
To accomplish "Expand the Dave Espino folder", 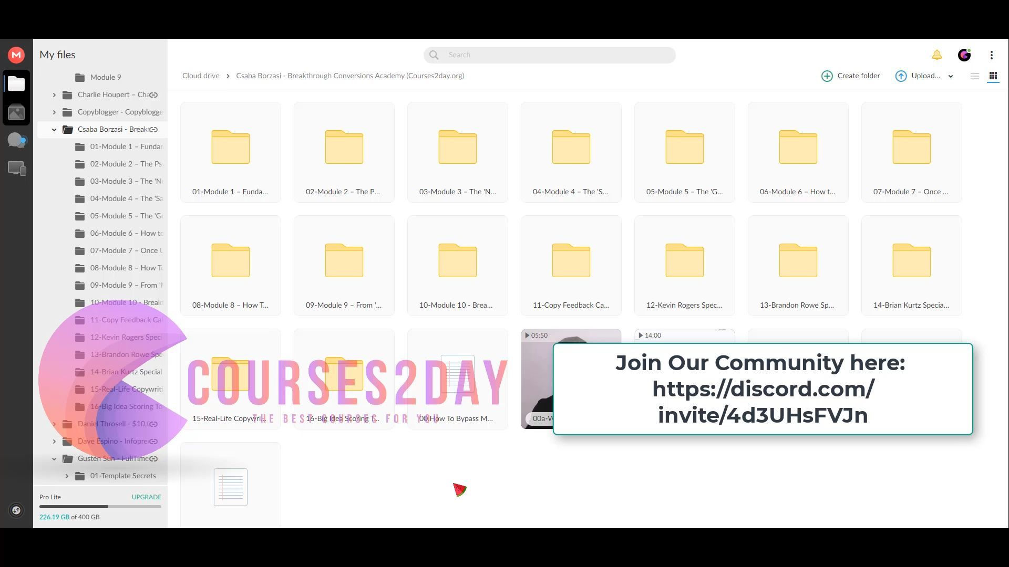I will coord(54,442).
